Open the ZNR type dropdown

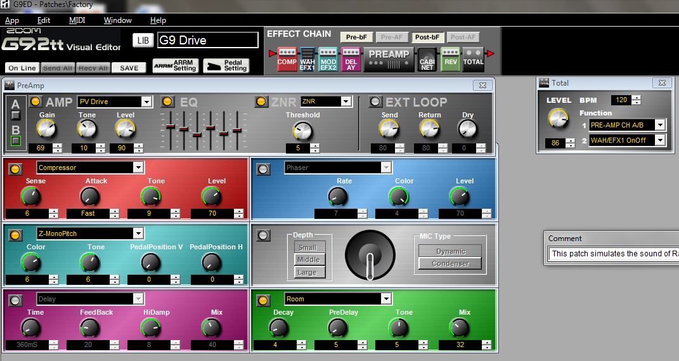pos(346,102)
